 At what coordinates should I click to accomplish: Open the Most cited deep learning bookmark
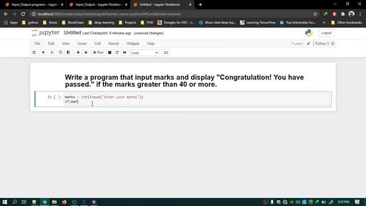(x=217, y=23)
